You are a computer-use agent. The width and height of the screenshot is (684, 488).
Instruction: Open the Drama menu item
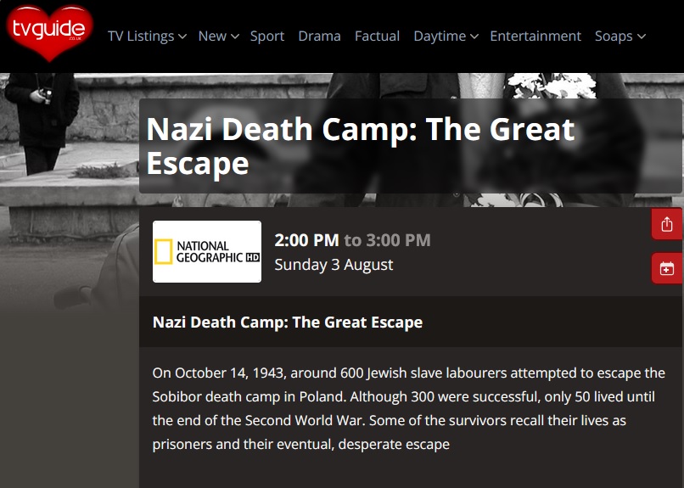coord(319,36)
